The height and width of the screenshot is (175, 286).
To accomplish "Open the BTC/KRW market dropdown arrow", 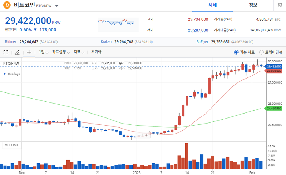I will [57, 6].
